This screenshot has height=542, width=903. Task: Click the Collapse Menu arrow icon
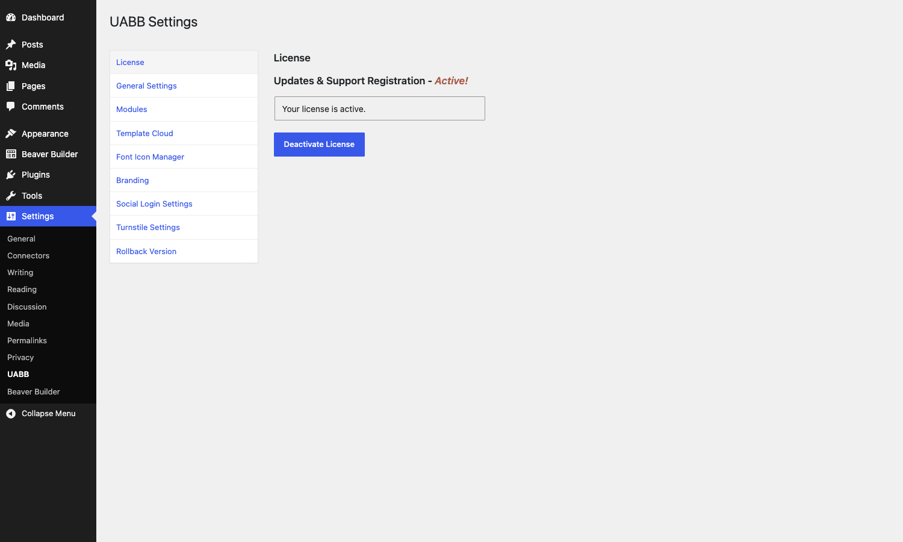[x=11, y=414]
